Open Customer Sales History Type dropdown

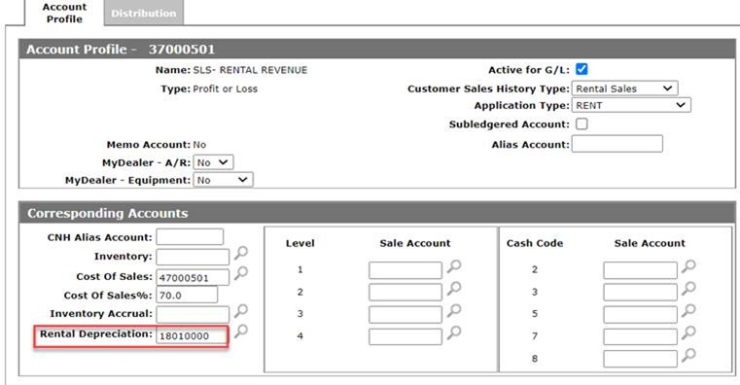(625, 88)
